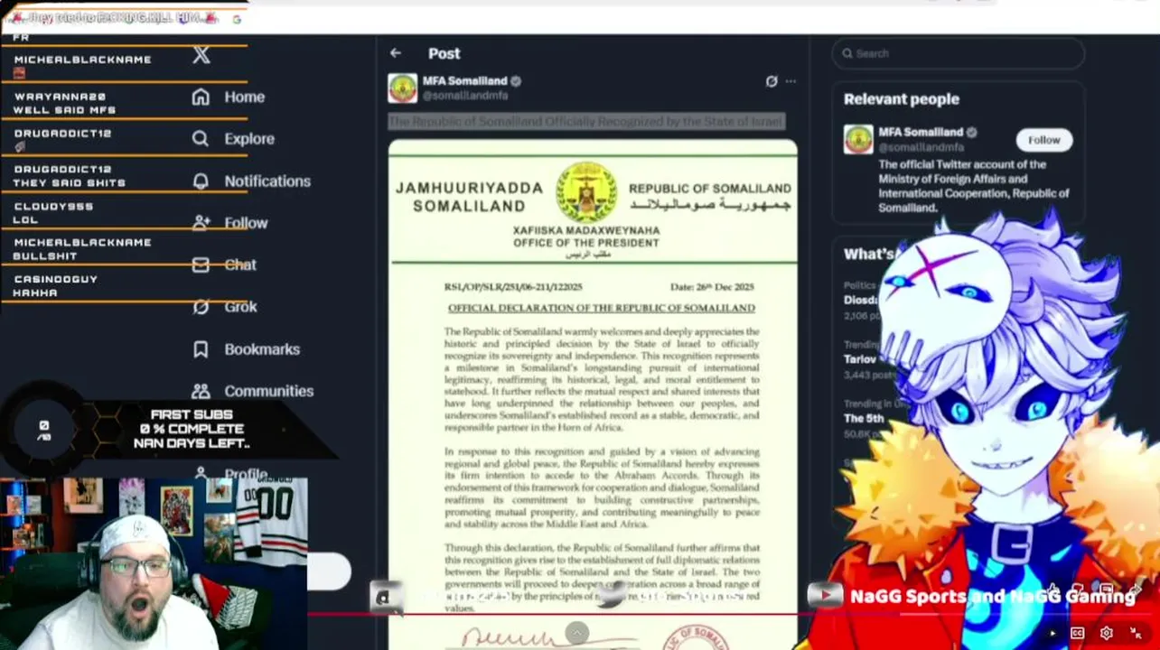Open the Home icon in X sidebar
The height and width of the screenshot is (650, 1160).
(201, 97)
